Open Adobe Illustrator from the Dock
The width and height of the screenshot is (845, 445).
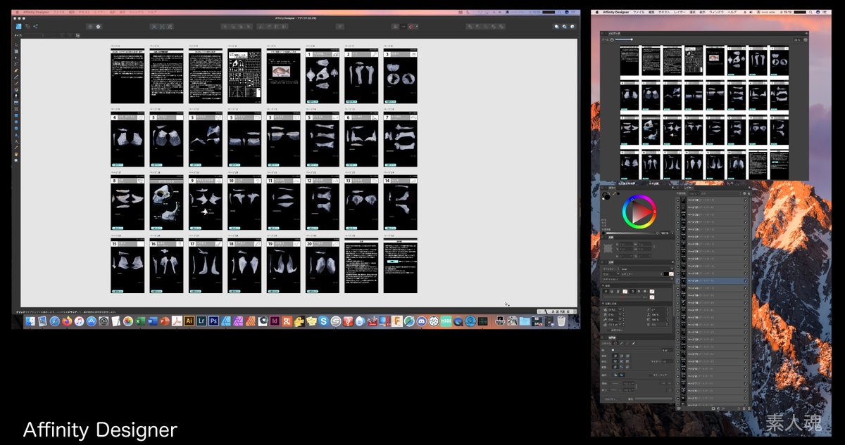189,321
